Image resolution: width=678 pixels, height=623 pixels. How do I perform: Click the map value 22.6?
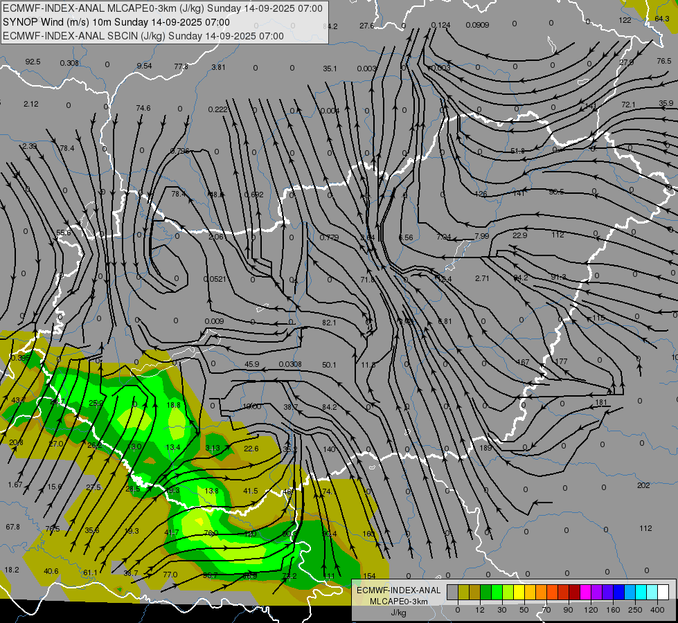click(251, 449)
